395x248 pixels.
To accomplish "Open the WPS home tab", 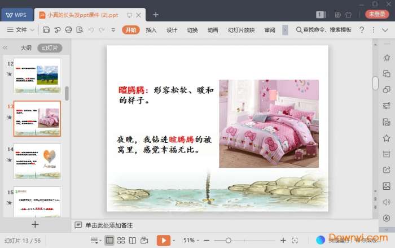I will (x=16, y=15).
